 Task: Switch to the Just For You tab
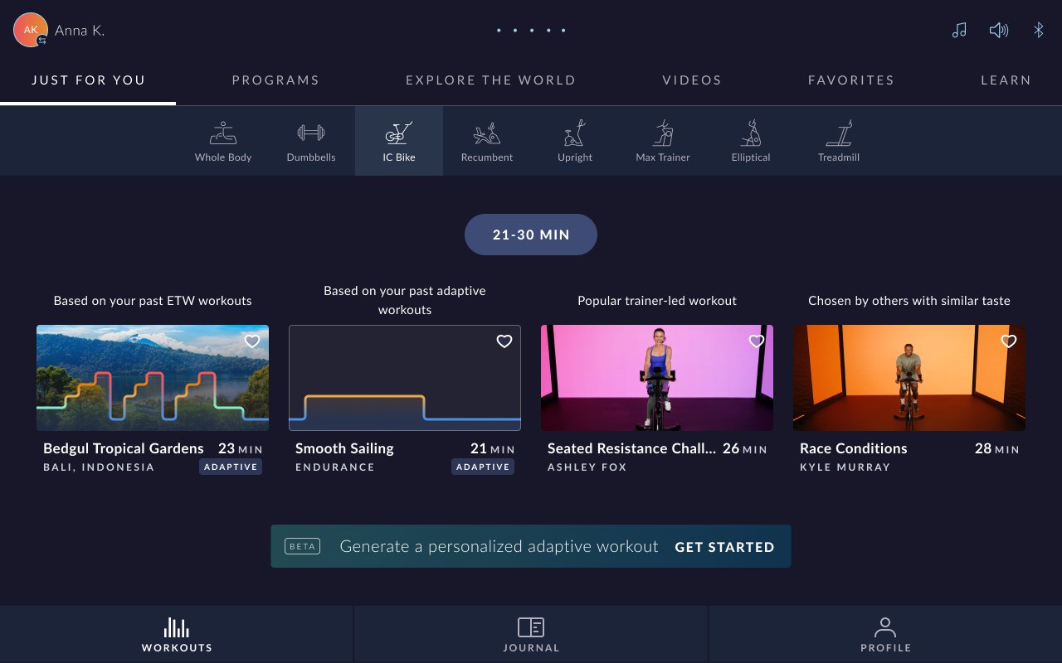click(x=88, y=80)
